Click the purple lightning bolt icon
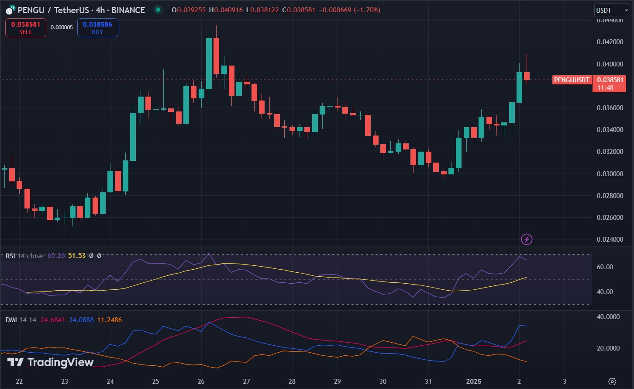The image size is (634, 389). pyautogui.click(x=527, y=239)
